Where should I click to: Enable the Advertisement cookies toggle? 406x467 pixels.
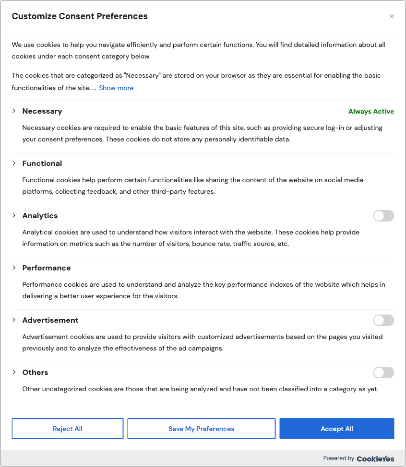click(383, 320)
